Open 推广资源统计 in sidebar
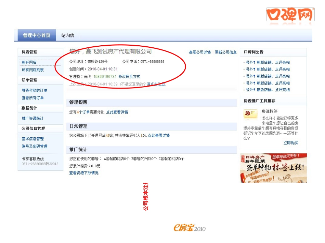 (x=32, y=118)
